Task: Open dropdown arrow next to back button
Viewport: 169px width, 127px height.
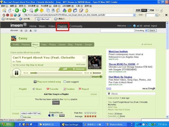Action: pos(20,10)
